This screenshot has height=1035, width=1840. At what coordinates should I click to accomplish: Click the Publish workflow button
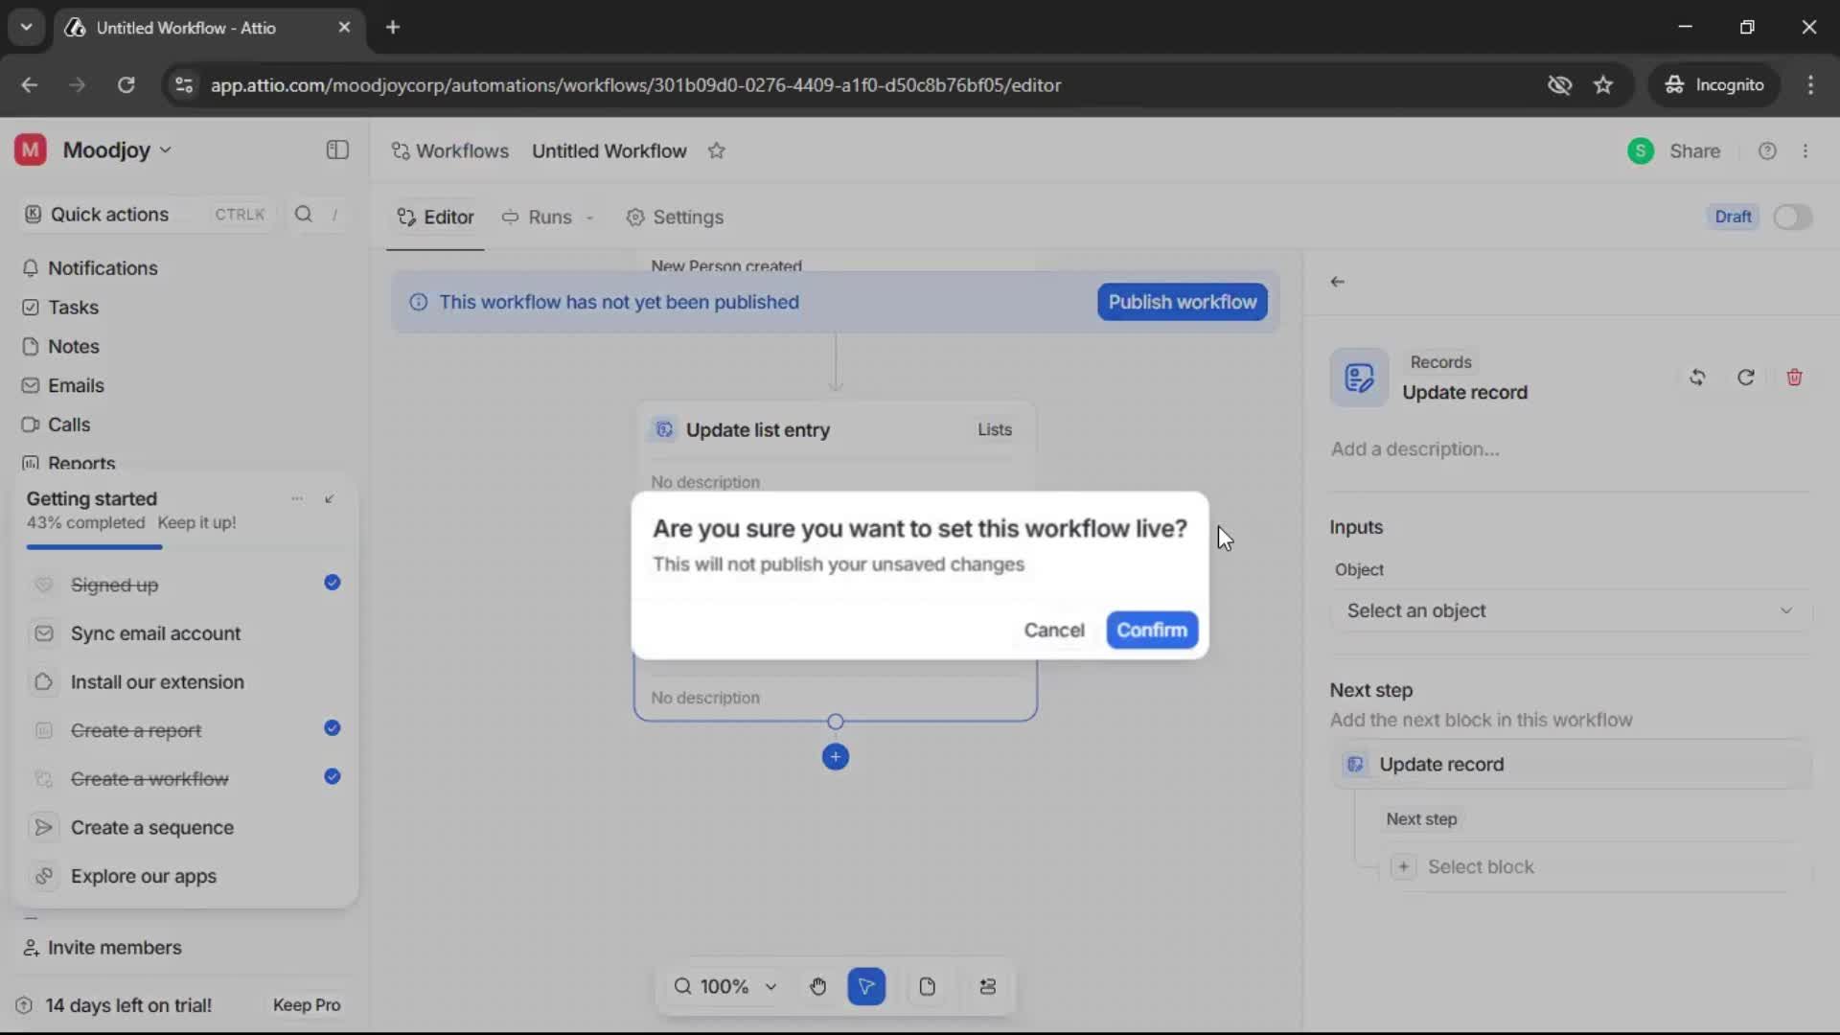point(1181,302)
